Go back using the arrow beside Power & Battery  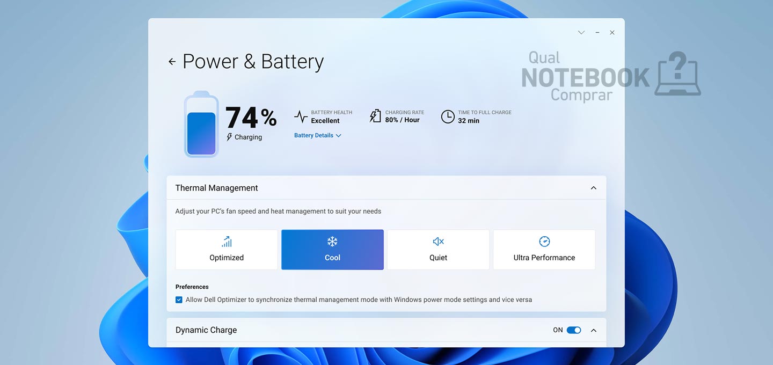point(172,62)
